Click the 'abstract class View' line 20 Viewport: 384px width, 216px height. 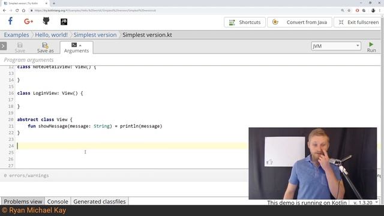click(45, 119)
